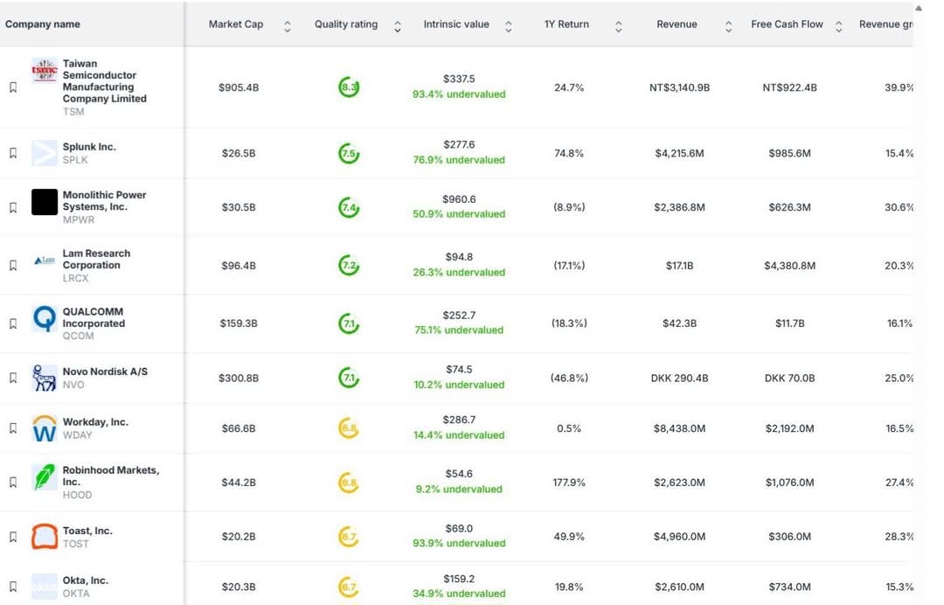Select the $159.3B market cap cell
Viewport: 944px width, 605px height.
point(239,323)
